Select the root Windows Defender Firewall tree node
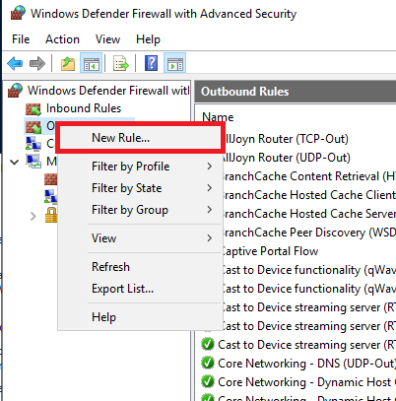 coord(108,91)
